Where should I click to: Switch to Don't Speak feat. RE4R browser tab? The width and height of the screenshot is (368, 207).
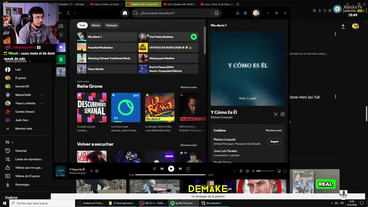click(x=180, y=4)
